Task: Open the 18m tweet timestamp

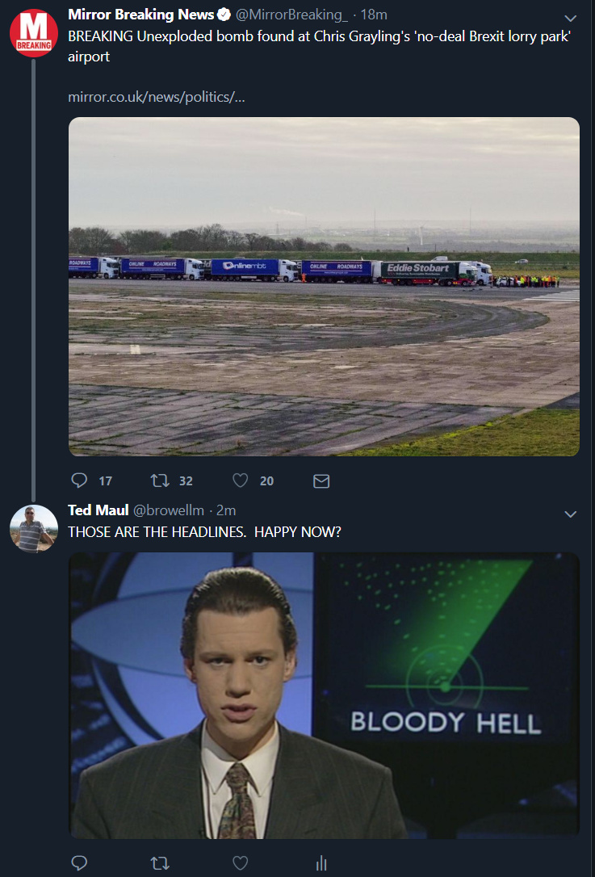Action: click(x=375, y=15)
